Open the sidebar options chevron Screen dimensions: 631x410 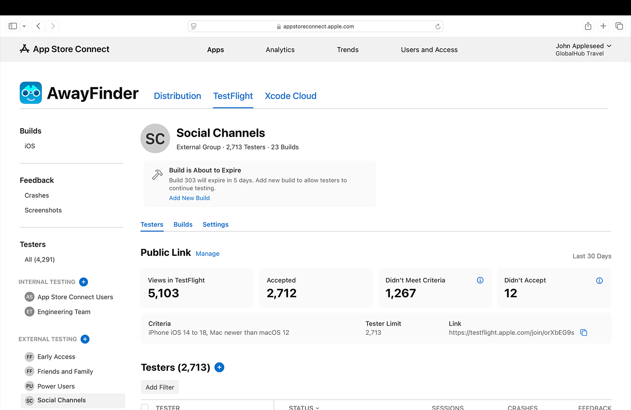pyautogui.click(x=24, y=26)
